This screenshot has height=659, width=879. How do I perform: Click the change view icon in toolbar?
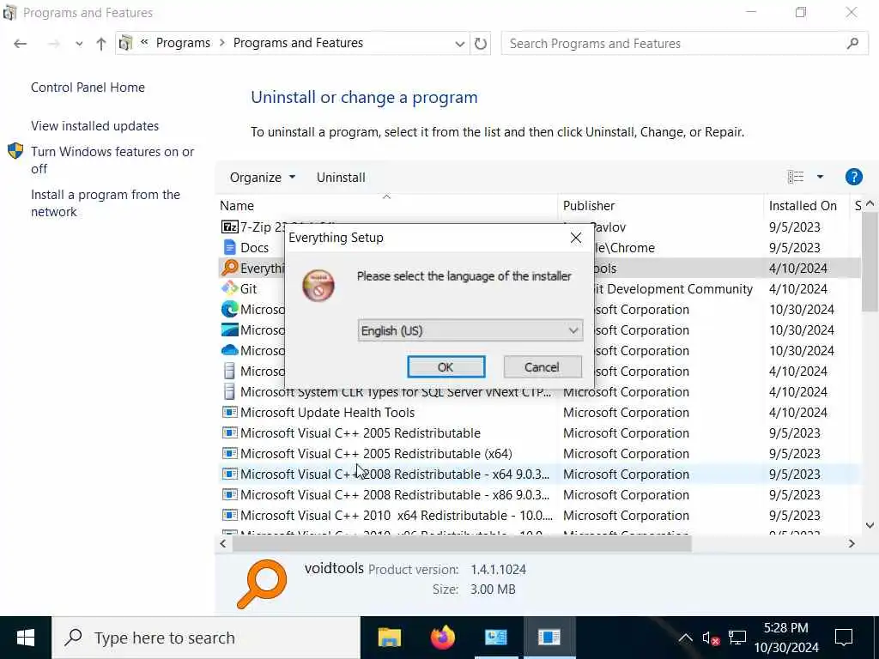click(x=796, y=177)
